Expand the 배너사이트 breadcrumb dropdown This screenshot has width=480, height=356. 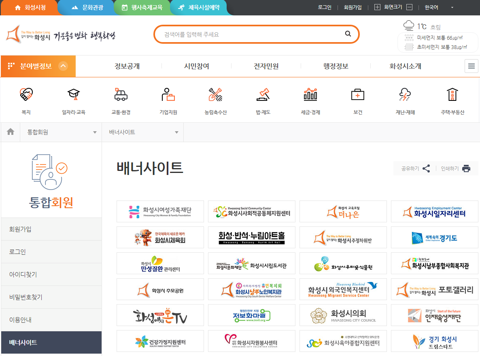tap(142, 132)
